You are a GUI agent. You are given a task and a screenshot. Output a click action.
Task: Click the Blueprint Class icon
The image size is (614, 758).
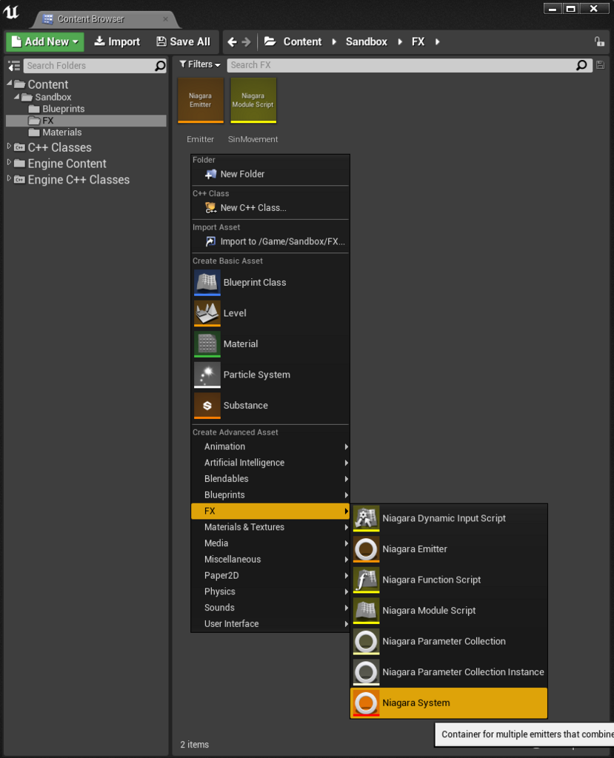207,282
